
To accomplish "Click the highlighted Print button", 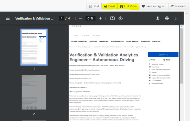I will [110, 6].
